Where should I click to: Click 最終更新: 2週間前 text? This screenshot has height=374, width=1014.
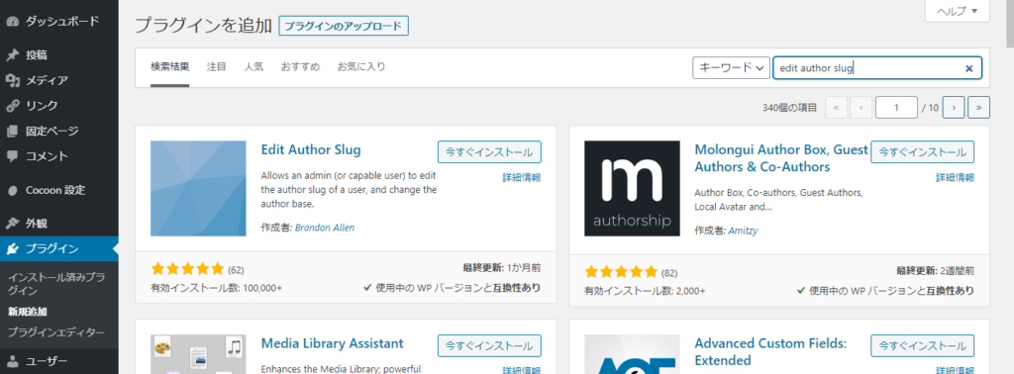click(936, 270)
